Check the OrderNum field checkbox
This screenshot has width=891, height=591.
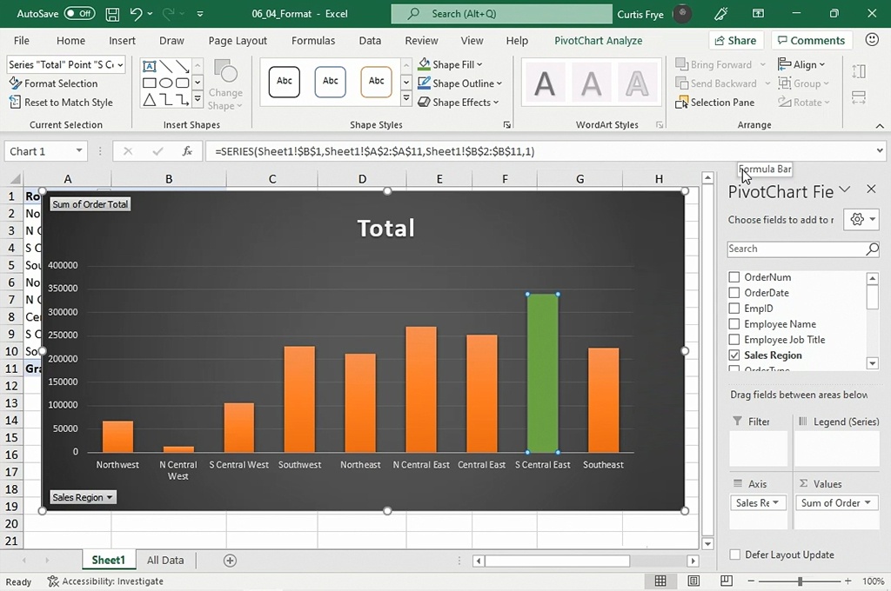(x=734, y=277)
